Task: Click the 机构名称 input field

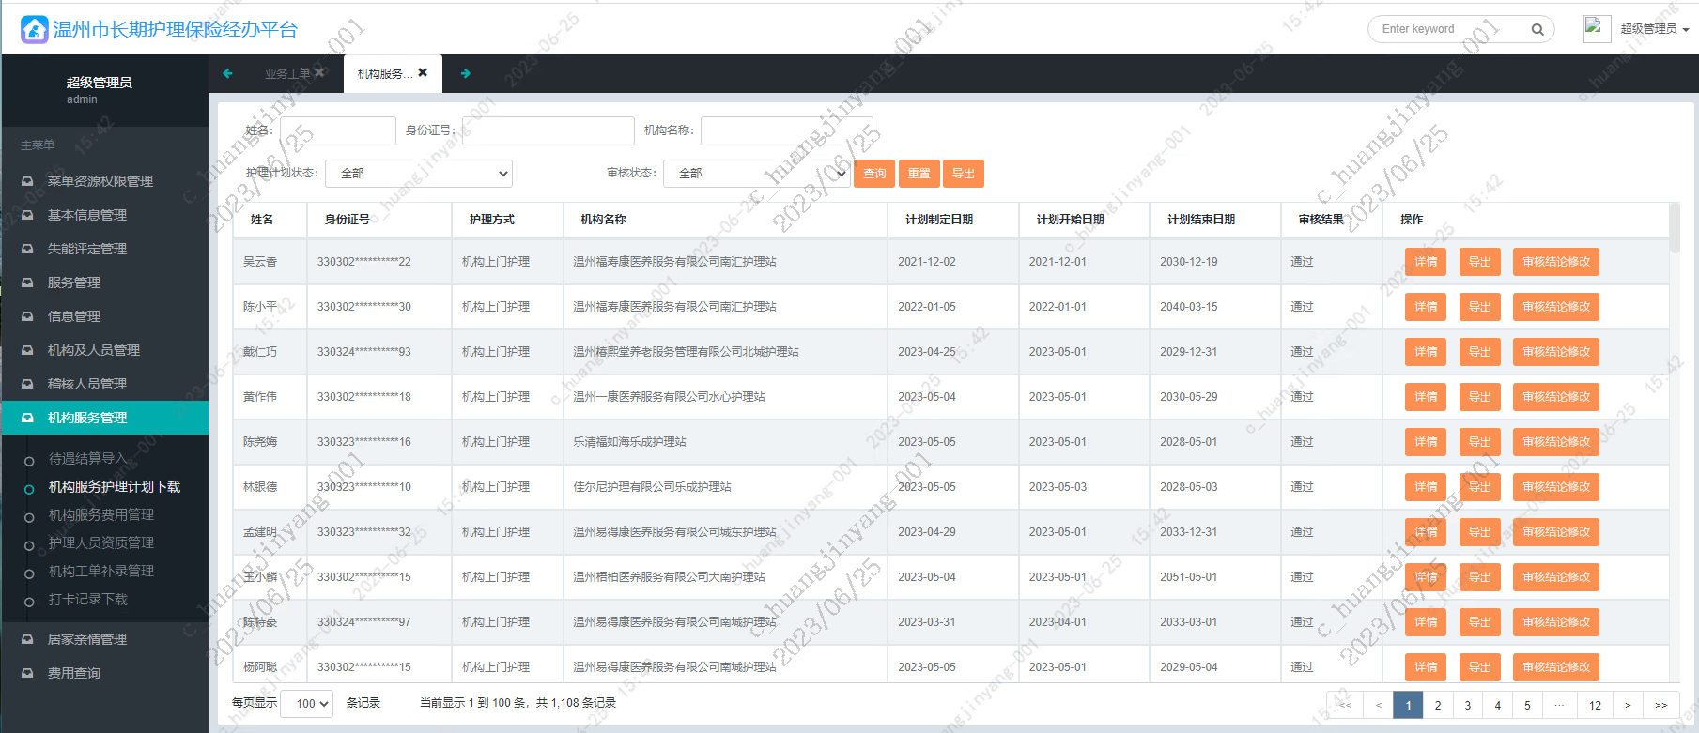Action: point(787,130)
